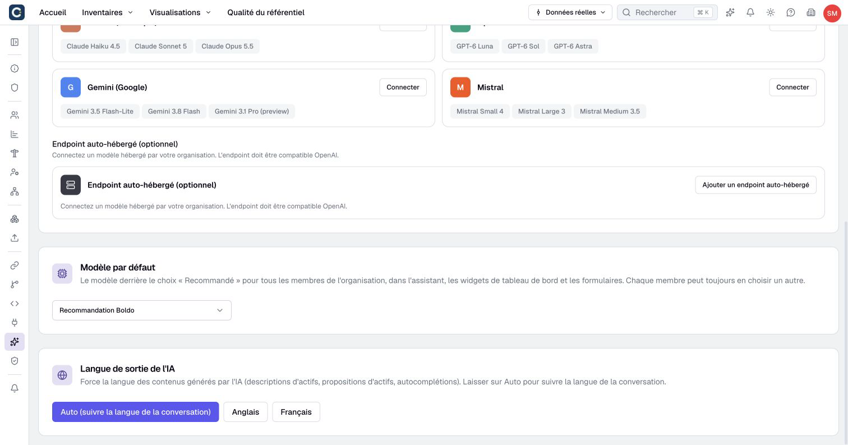Open the org chart hierarchy sidebar icon
Screen dimensions: 848x445
15,191
